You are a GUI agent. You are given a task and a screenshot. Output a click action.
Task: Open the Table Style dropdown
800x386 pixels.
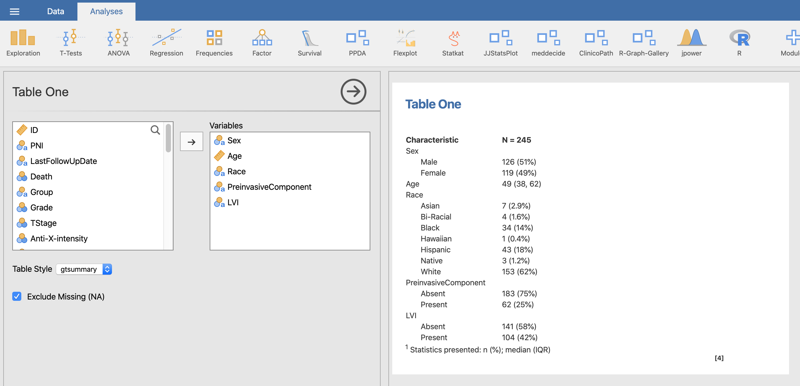point(84,269)
